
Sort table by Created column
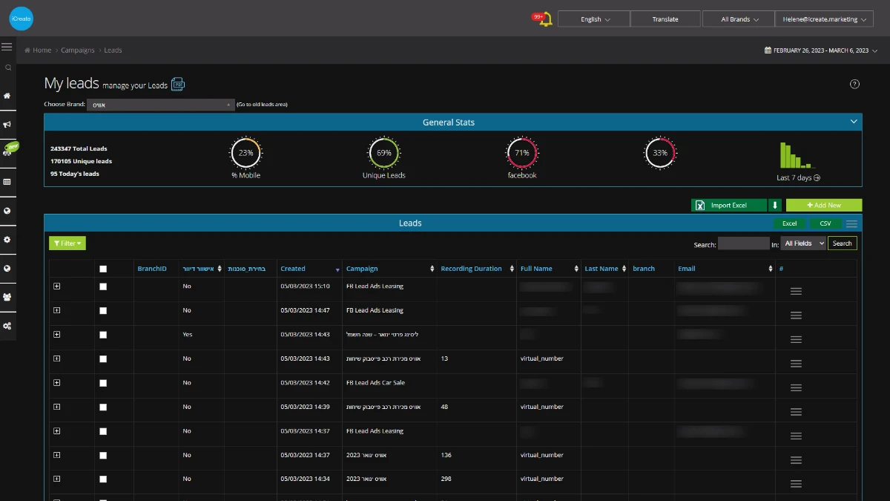[310, 269]
